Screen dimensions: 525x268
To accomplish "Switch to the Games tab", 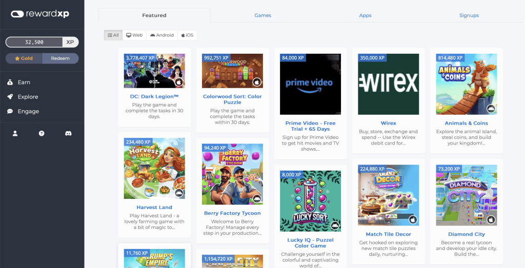I will click(263, 15).
